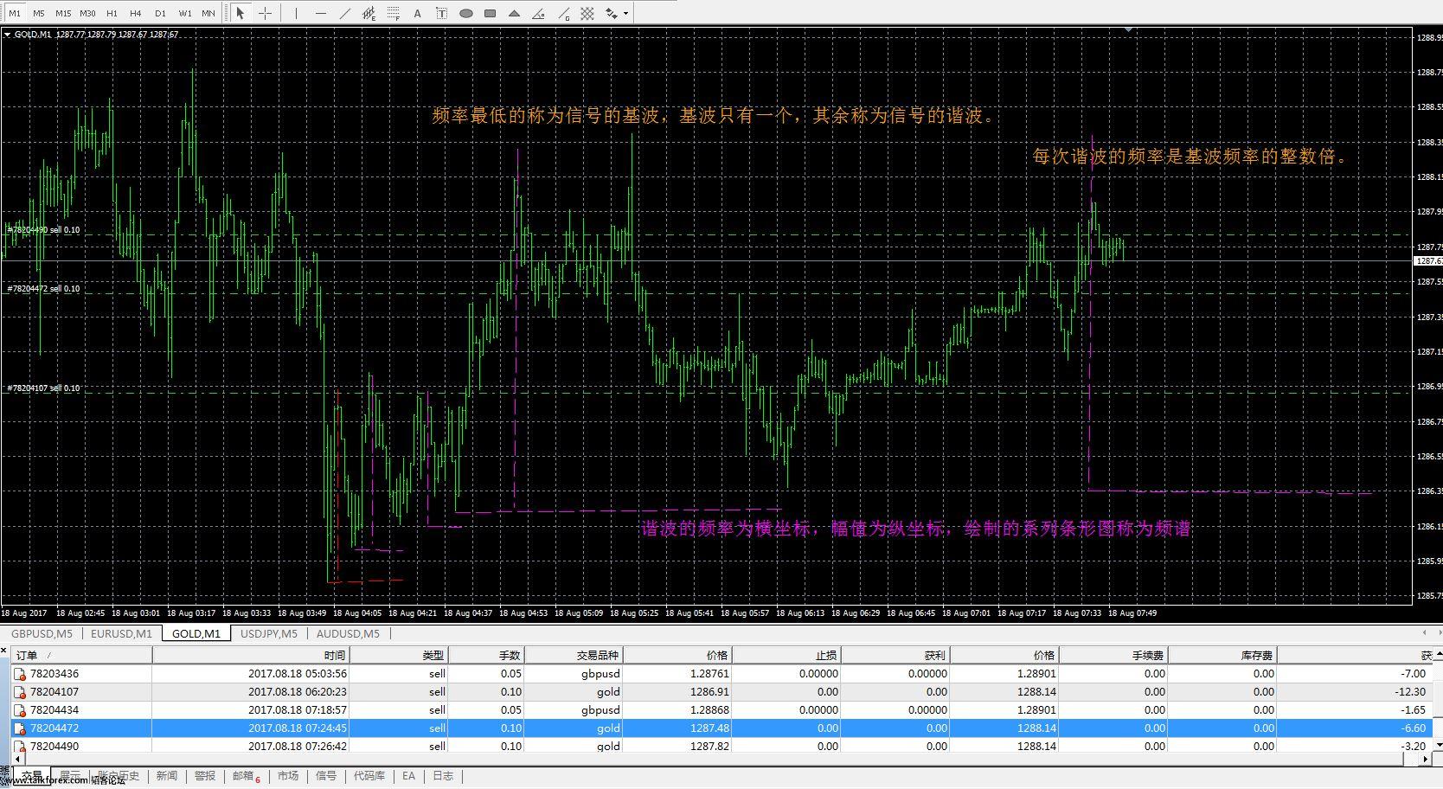Toggle the MN timeframe

point(208,13)
